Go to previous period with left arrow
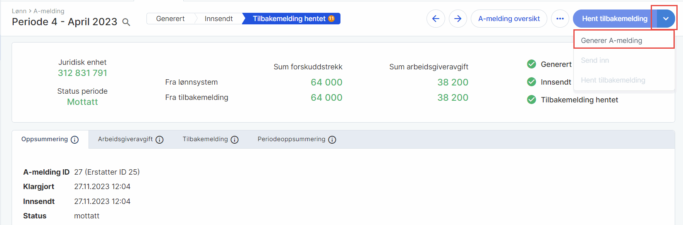 pos(436,19)
